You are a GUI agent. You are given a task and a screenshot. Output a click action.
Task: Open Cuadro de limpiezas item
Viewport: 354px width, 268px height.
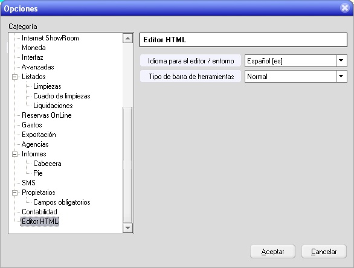coord(62,96)
